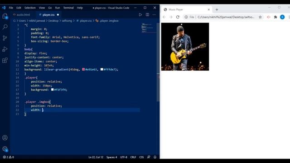Open the Accounts menu icon
290x163 pixels.
tap(5, 138)
